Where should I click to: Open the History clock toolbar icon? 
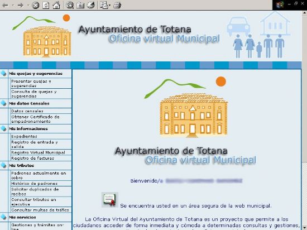coord(90,5)
